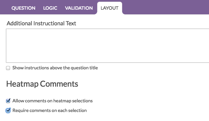Click the 'Show instructions above the question title' label
The image size is (209, 121).
55,68
